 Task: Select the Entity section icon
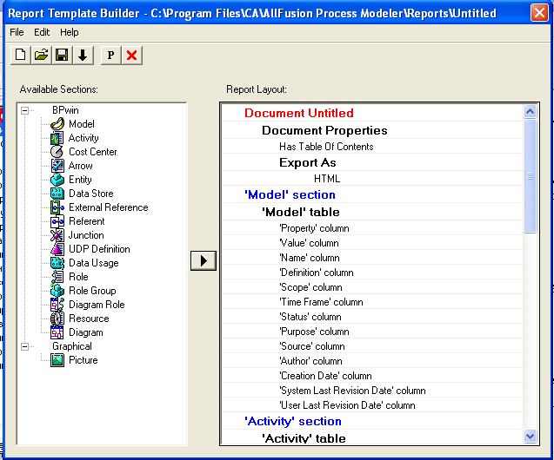pos(57,180)
